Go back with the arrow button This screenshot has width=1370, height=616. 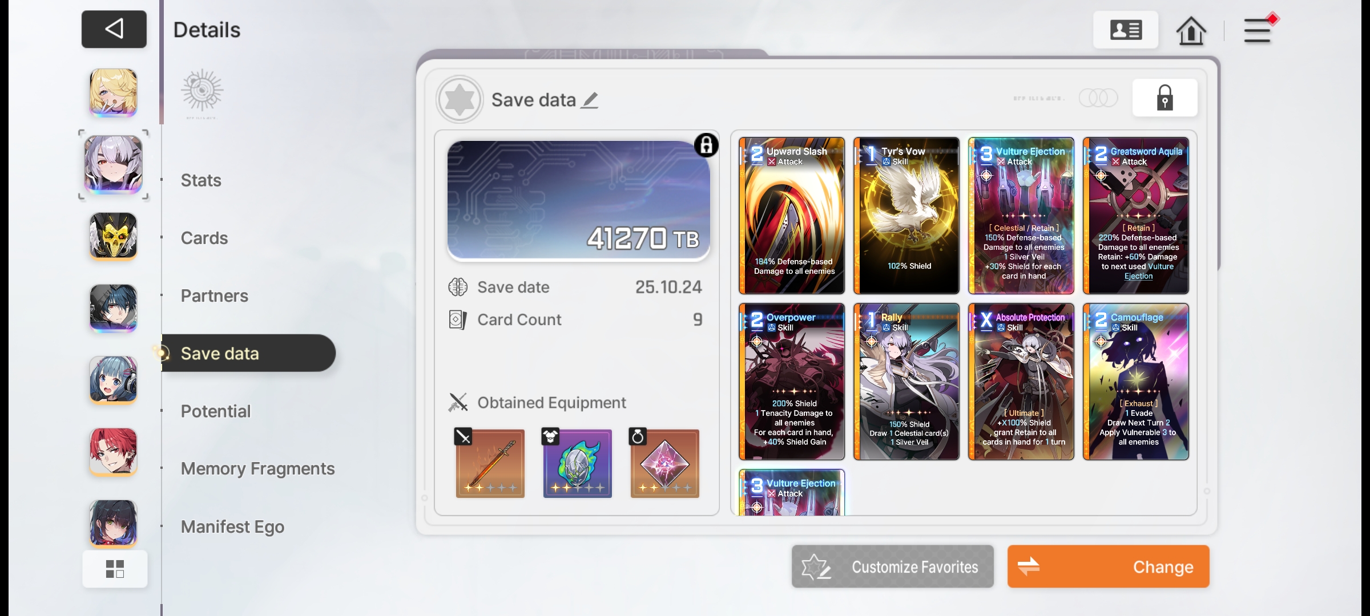114,29
